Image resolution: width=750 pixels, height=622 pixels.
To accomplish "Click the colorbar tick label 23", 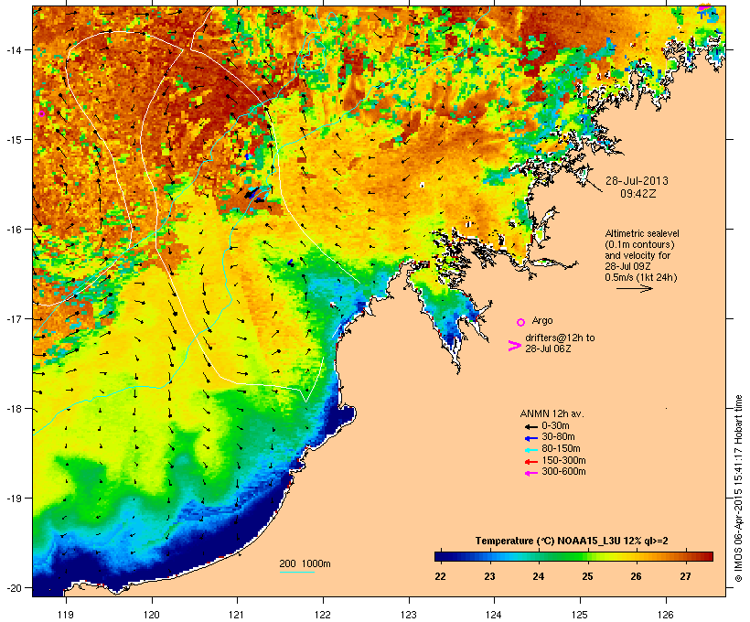I will click(x=489, y=576).
